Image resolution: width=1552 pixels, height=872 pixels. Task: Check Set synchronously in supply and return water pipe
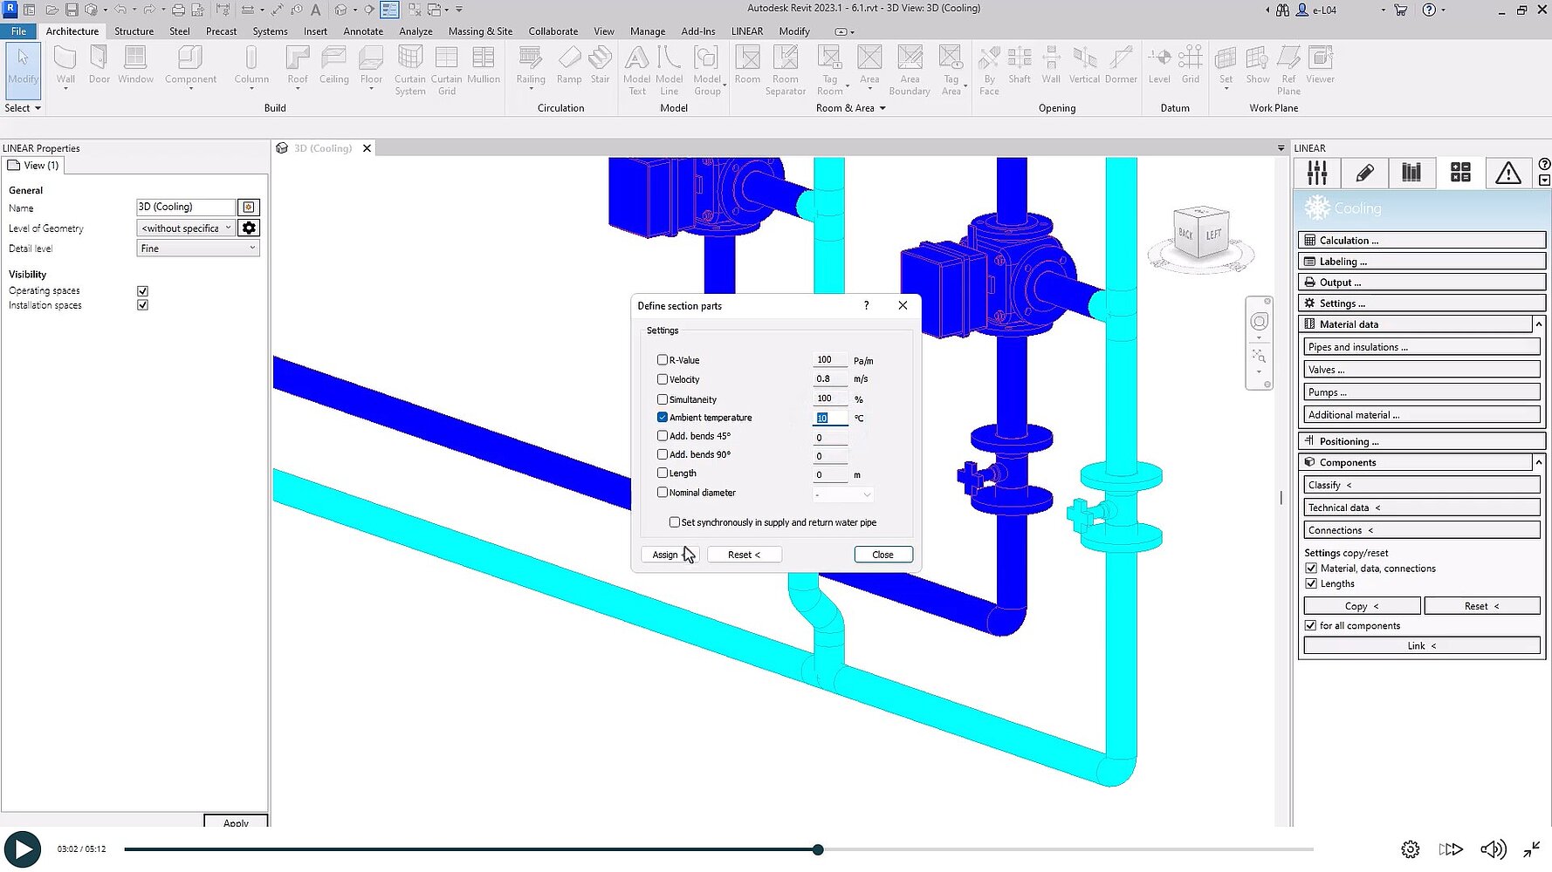pyautogui.click(x=674, y=521)
